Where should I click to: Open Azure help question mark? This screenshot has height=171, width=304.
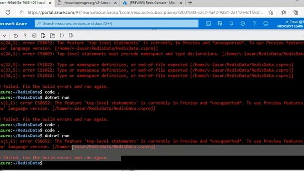pos(254,24)
